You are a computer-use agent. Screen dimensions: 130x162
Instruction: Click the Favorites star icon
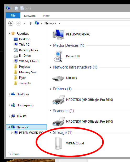point(13,33)
